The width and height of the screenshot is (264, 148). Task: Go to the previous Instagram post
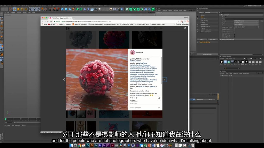click(64, 80)
